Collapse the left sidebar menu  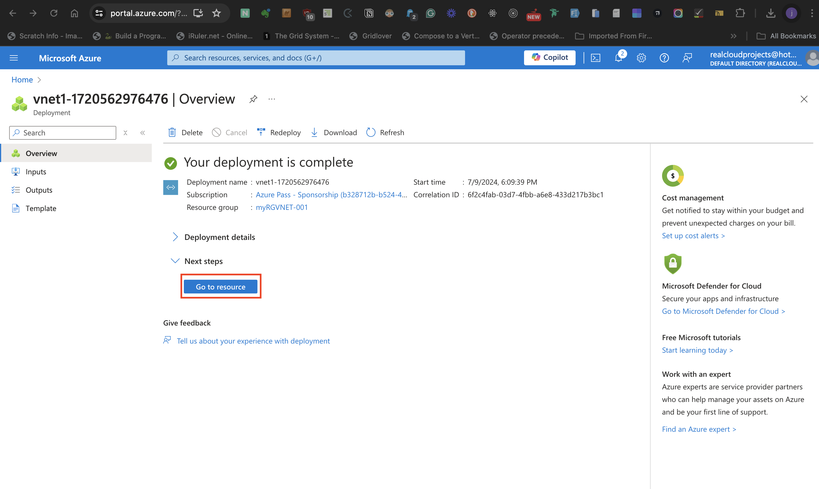[143, 133]
